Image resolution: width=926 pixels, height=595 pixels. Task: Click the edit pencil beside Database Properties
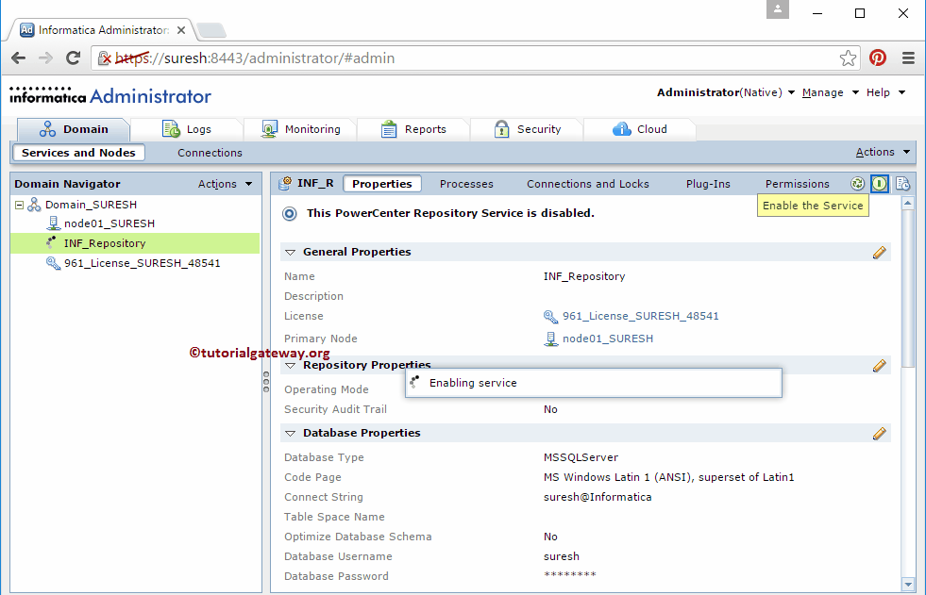pyautogui.click(x=880, y=433)
